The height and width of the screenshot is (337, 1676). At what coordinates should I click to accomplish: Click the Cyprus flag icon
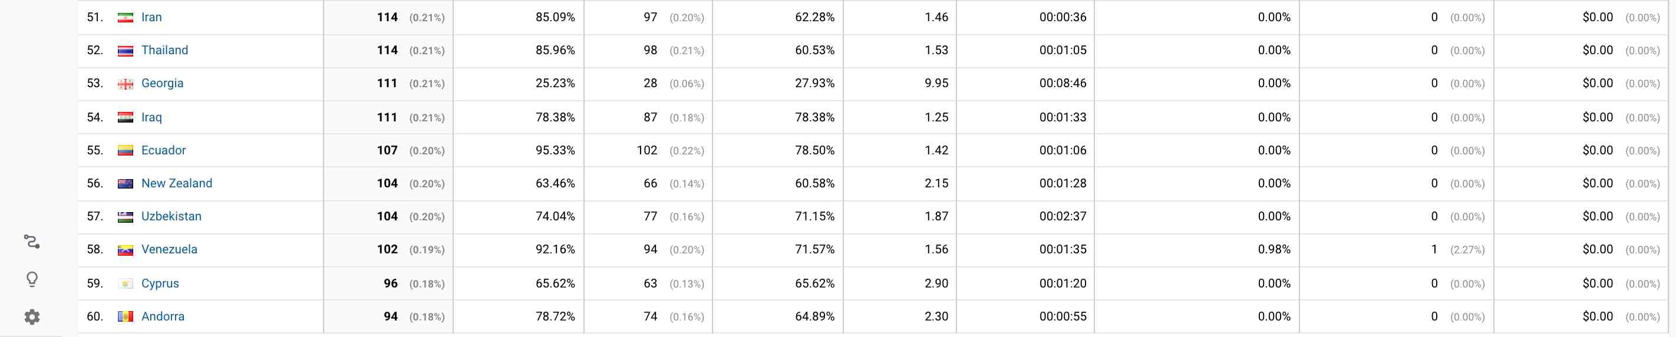[125, 283]
